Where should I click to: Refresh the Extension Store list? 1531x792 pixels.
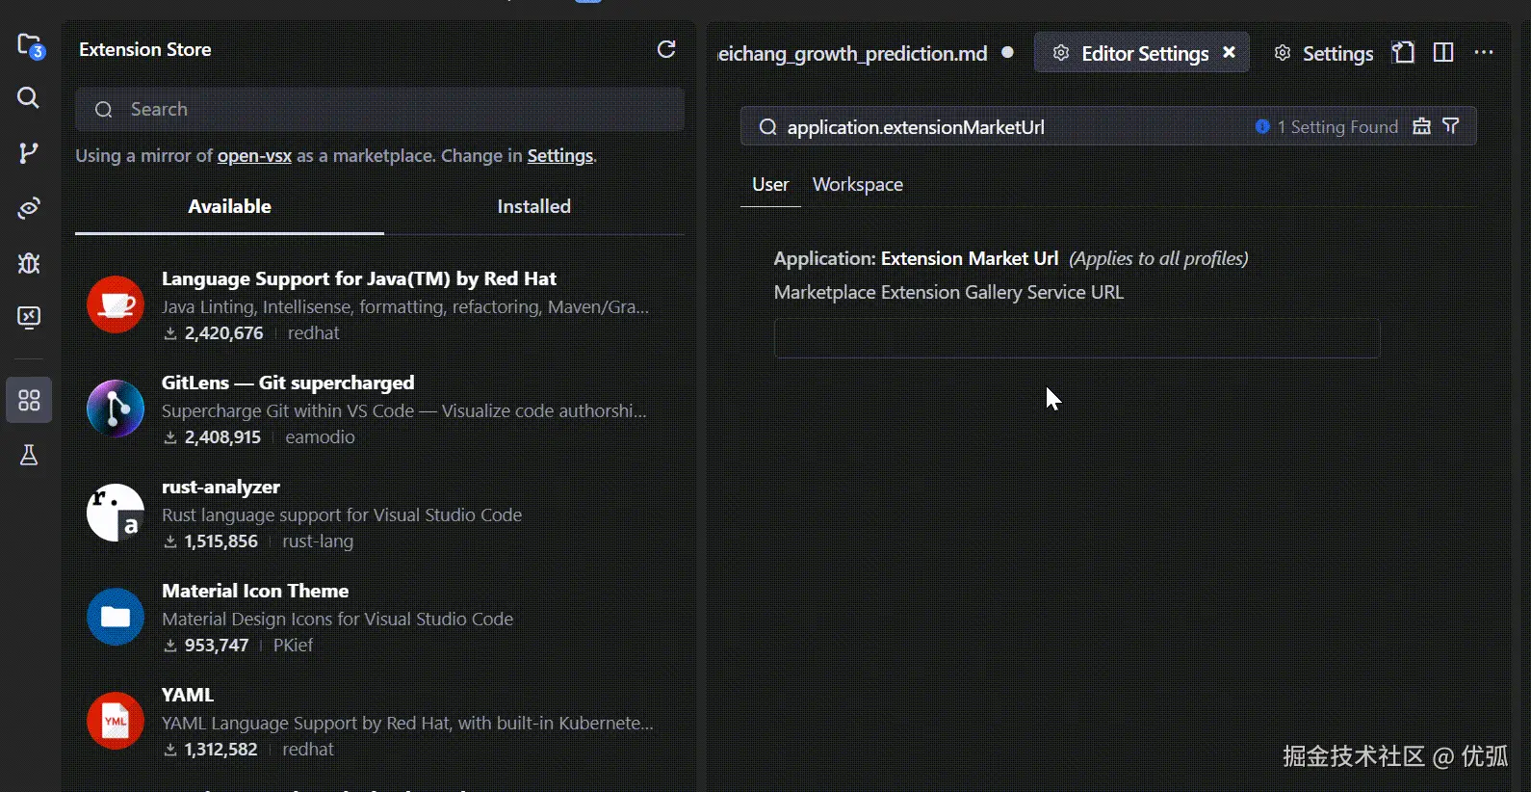(666, 49)
